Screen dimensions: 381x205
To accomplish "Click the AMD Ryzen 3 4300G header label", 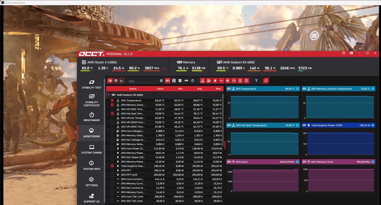I will pos(102,62).
